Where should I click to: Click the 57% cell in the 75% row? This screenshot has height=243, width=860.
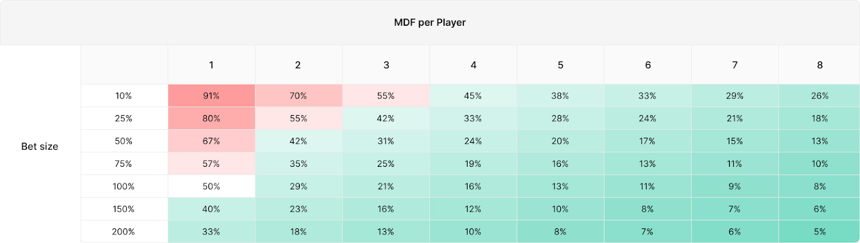click(211, 164)
